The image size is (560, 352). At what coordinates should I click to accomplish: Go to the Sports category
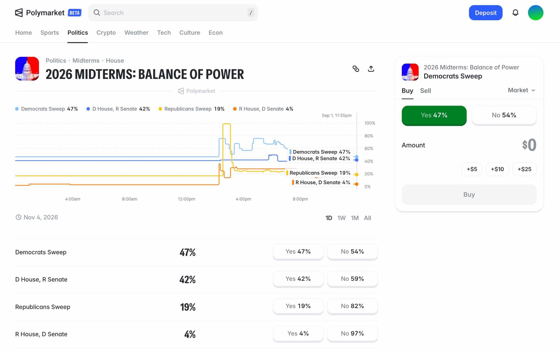coord(49,32)
